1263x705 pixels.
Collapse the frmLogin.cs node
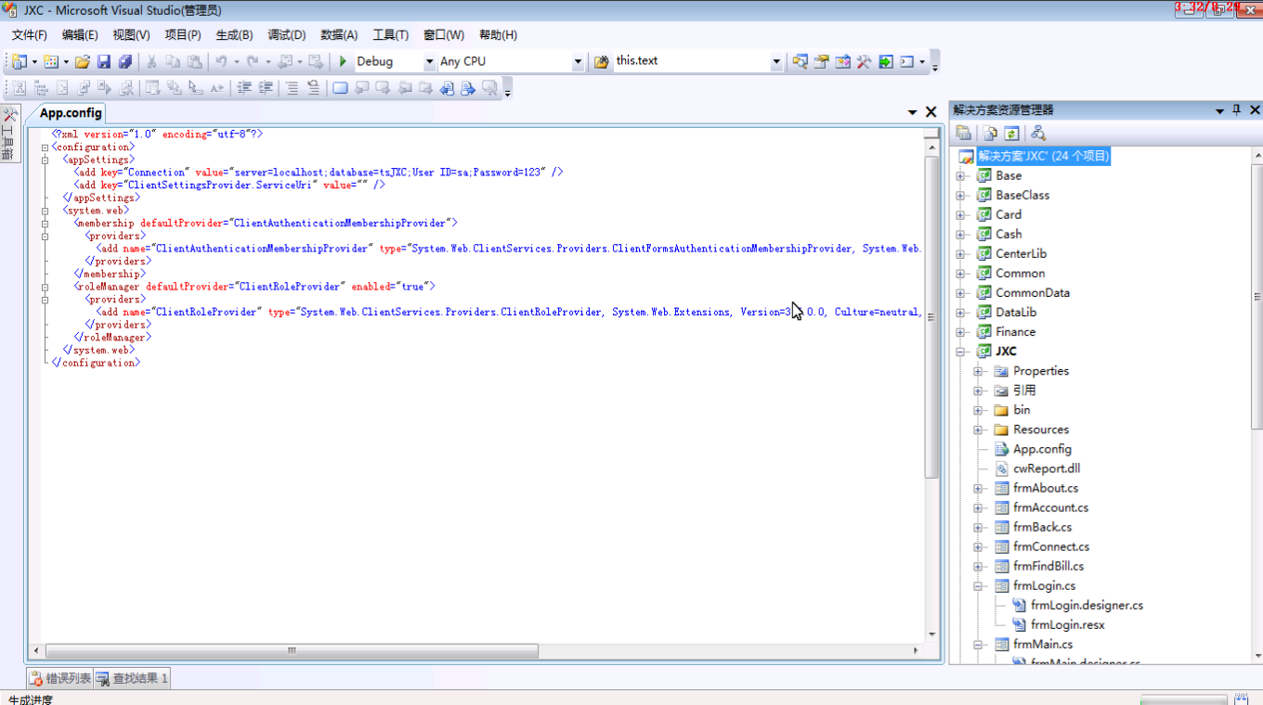click(978, 585)
